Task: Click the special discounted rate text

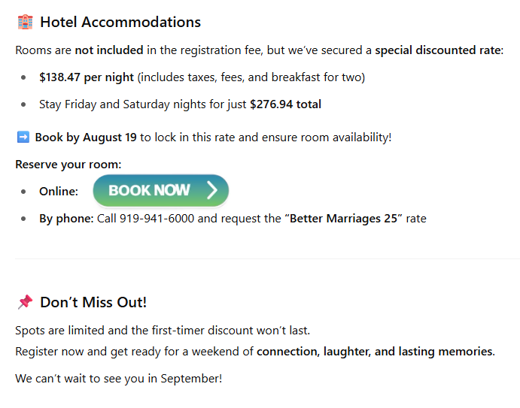Action: (439, 50)
